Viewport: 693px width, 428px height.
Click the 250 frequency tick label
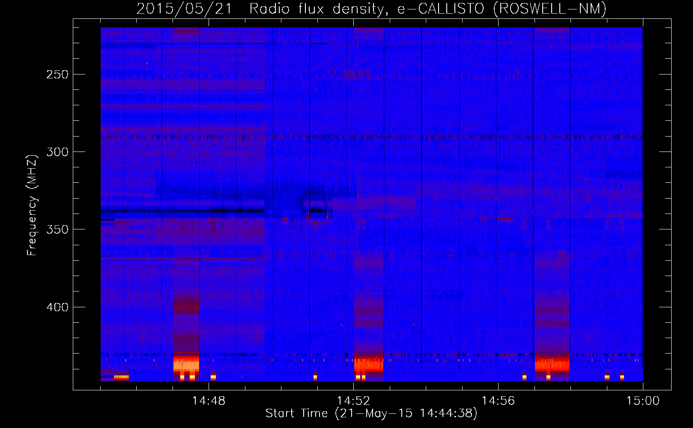(57, 74)
